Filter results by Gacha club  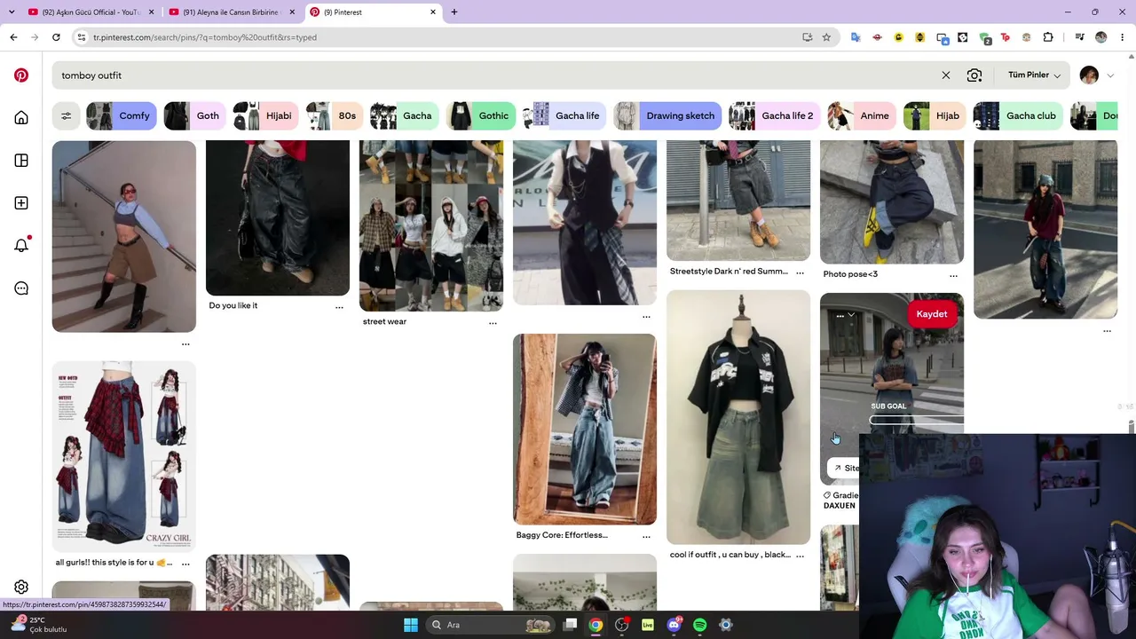tap(1019, 115)
